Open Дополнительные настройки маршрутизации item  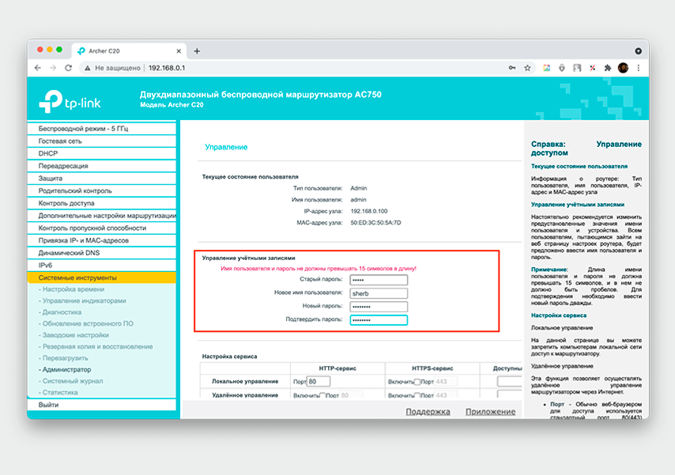pyautogui.click(x=102, y=216)
